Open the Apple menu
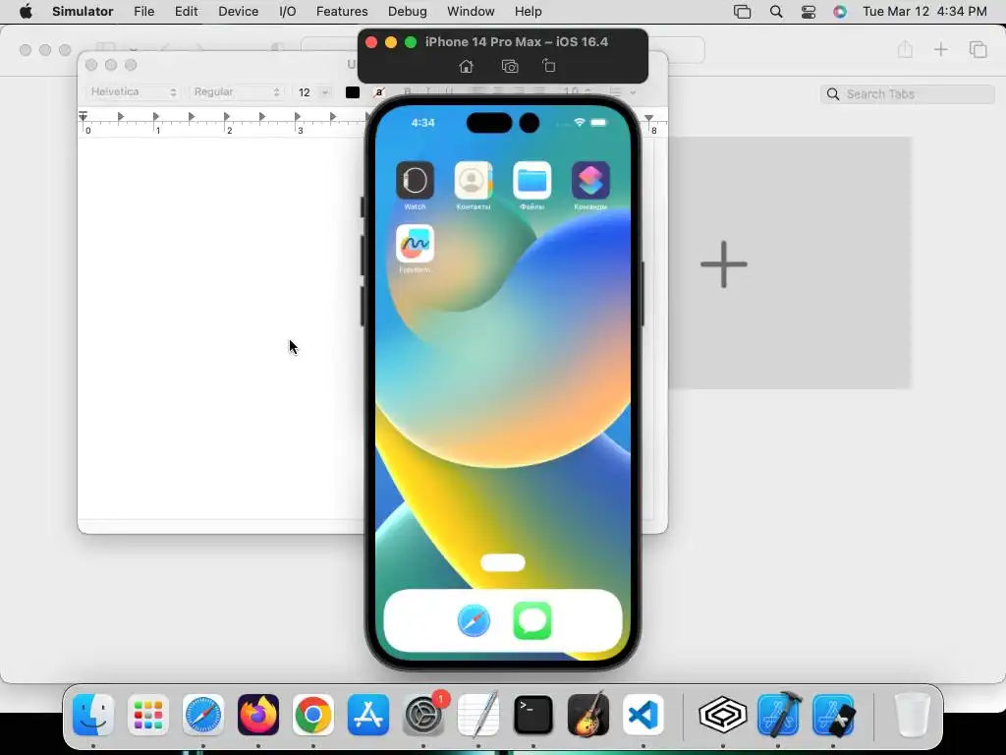 tap(26, 12)
